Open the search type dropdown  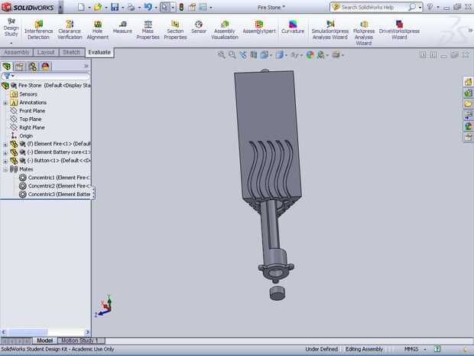click(x=420, y=7)
